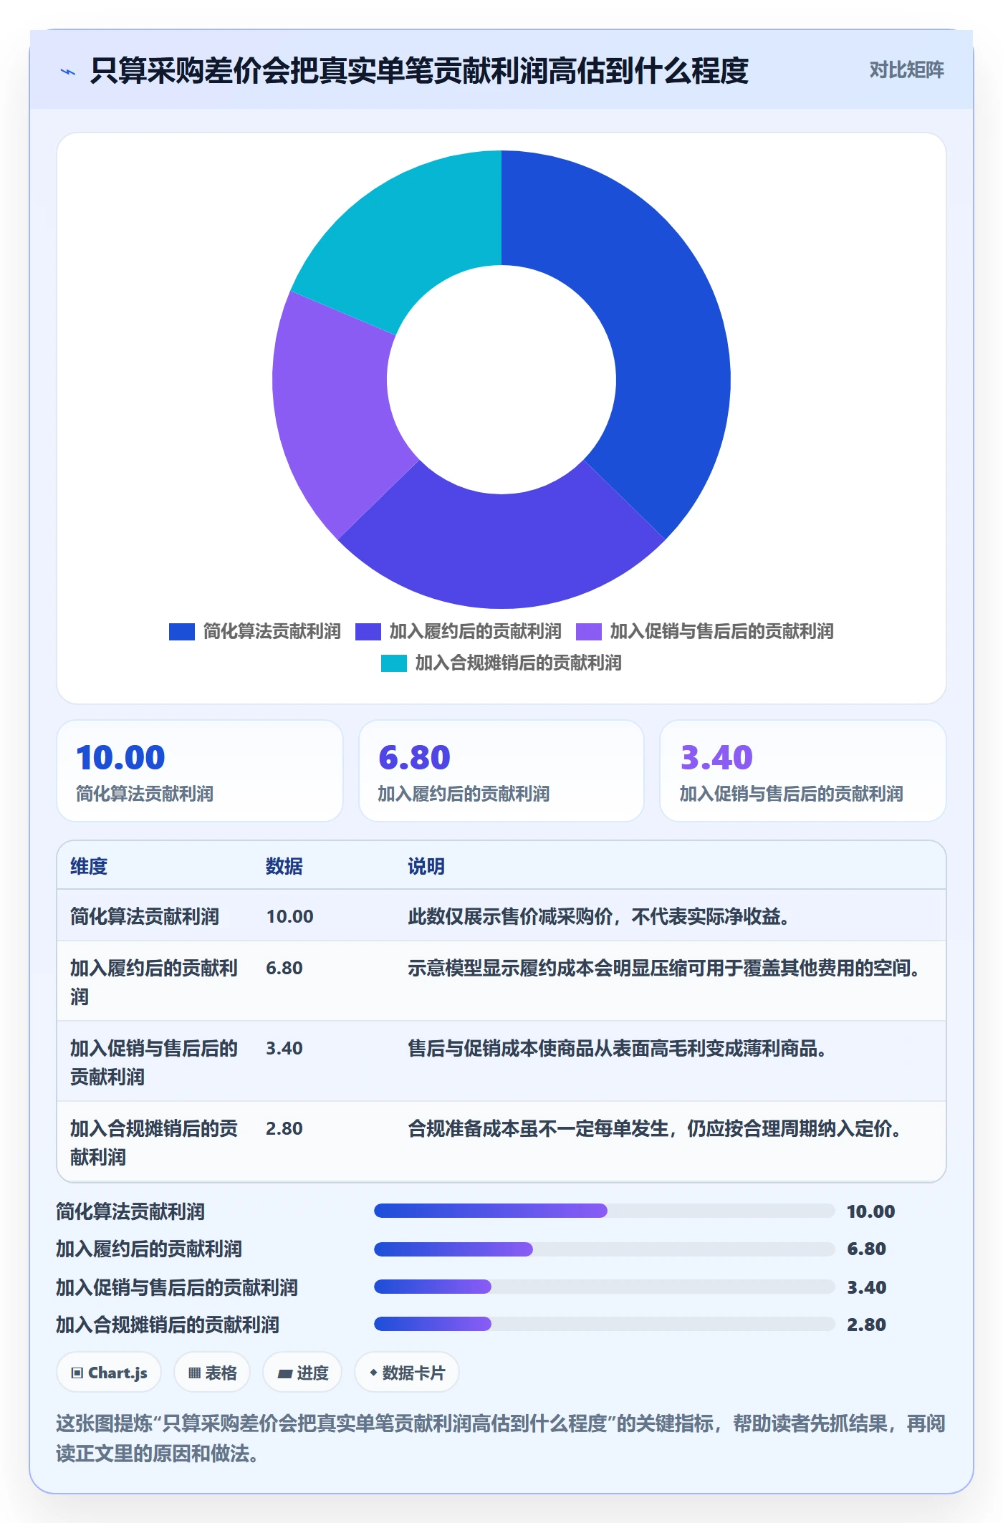The height and width of the screenshot is (1523, 1003).
Task: Click the 数据卡片 tag chip
Action: pos(407,1373)
